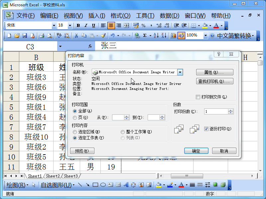This screenshot has height=199, width=266.
Task: Click the Undo arrow icon
Action: pos(113,35)
